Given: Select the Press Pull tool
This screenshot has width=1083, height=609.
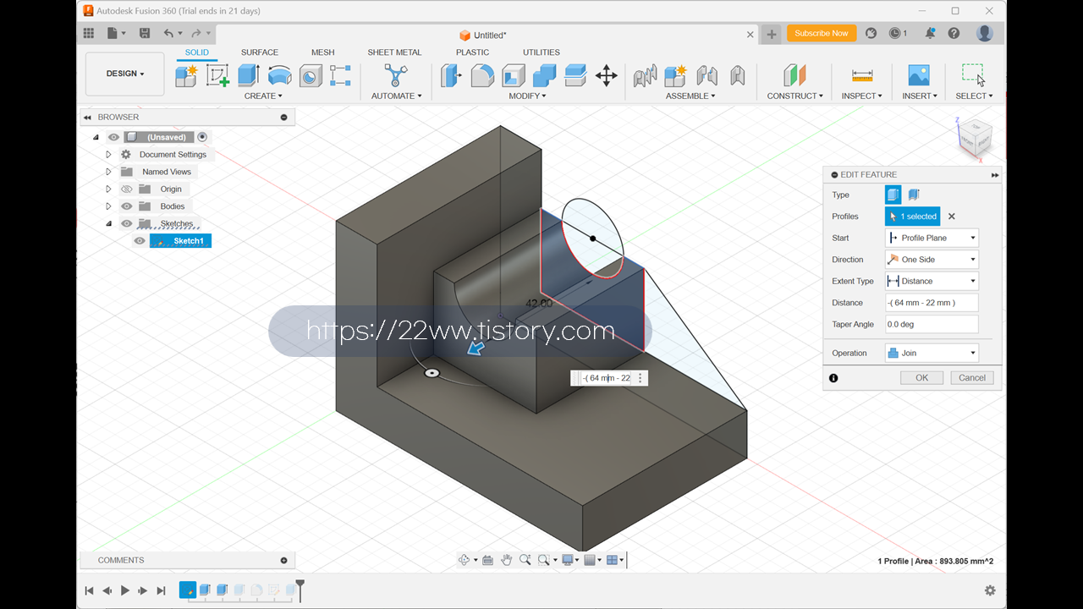Looking at the screenshot, I should pyautogui.click(x=452, y=75).
